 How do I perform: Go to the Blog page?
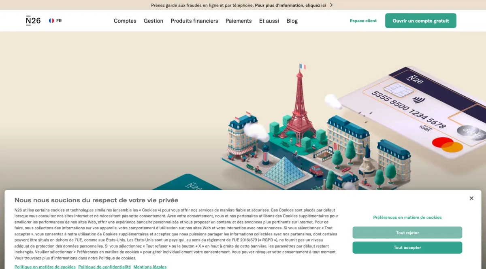[292, 21]
